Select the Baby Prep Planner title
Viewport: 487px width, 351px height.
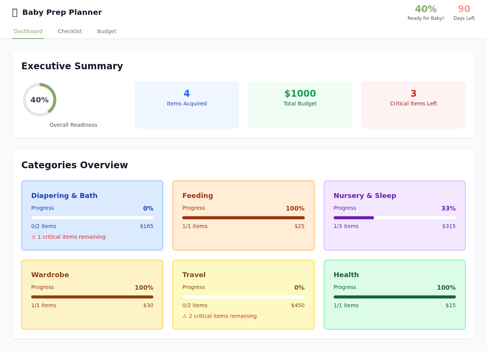(x=62, y=12)
